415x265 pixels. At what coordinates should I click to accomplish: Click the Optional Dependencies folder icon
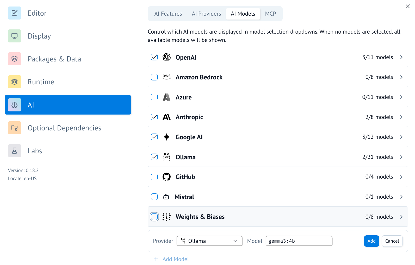15,128
